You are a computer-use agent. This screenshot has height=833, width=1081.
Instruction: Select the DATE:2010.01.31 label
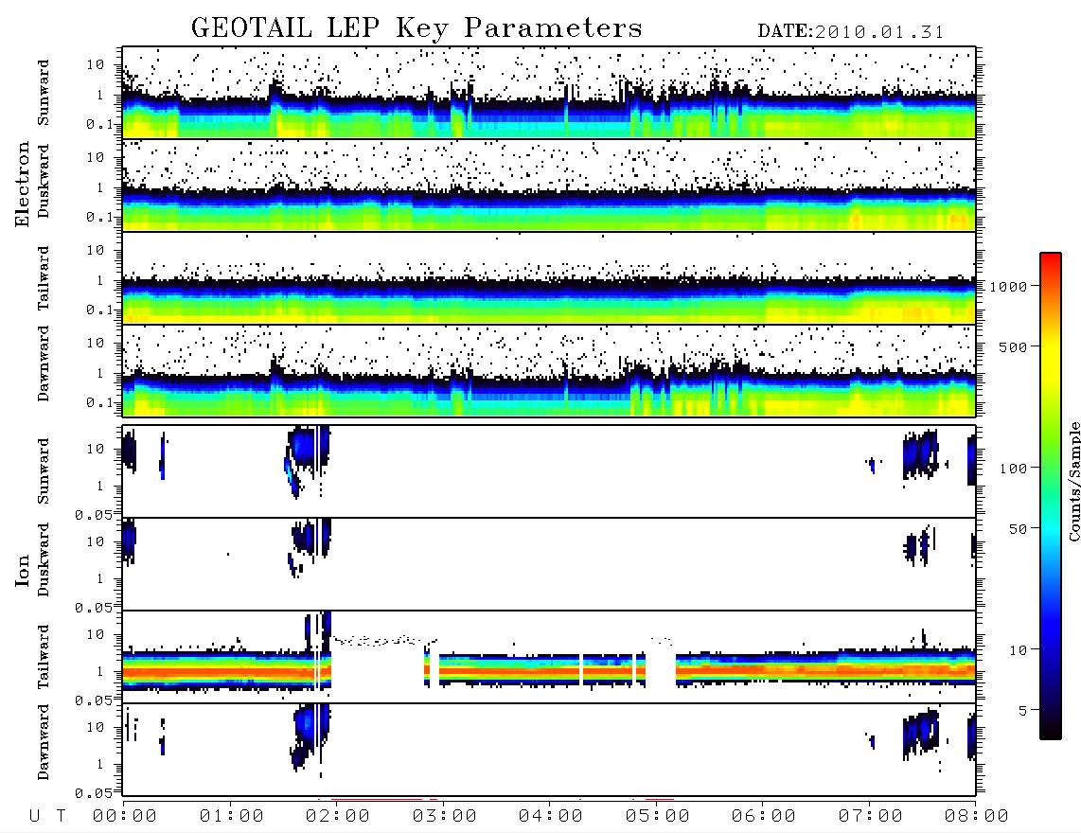(851, 32)
